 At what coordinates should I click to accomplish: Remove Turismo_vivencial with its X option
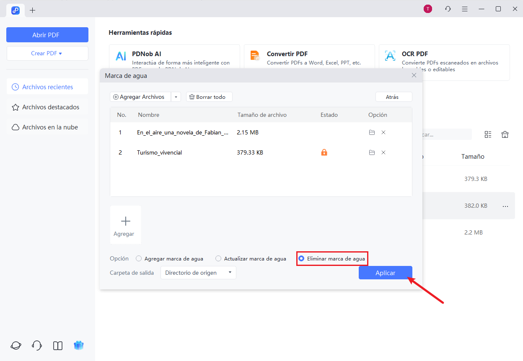click(x=383, y=152)
